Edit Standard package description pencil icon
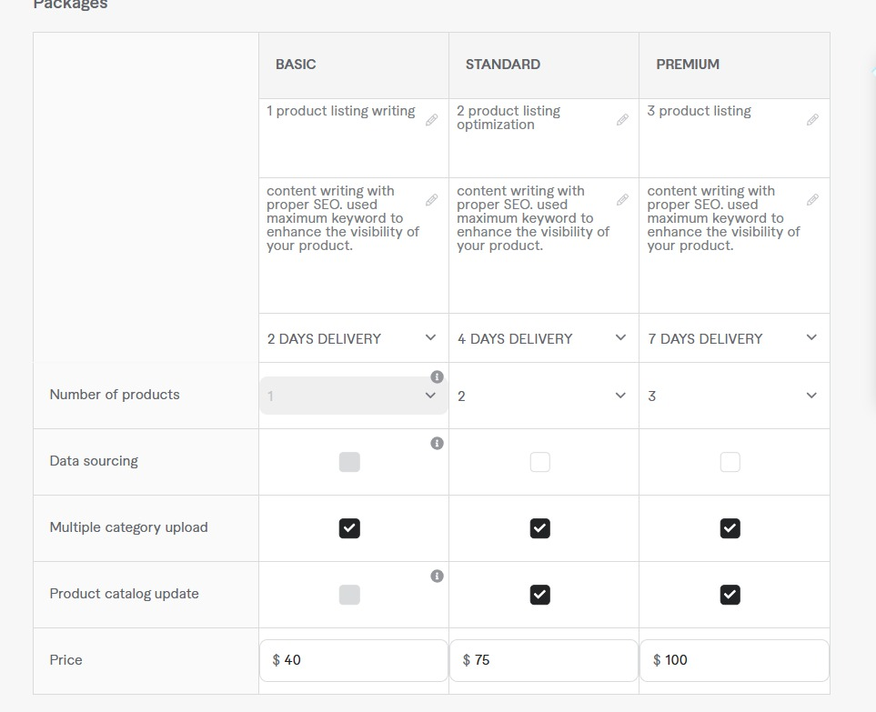 coord(622,200)
